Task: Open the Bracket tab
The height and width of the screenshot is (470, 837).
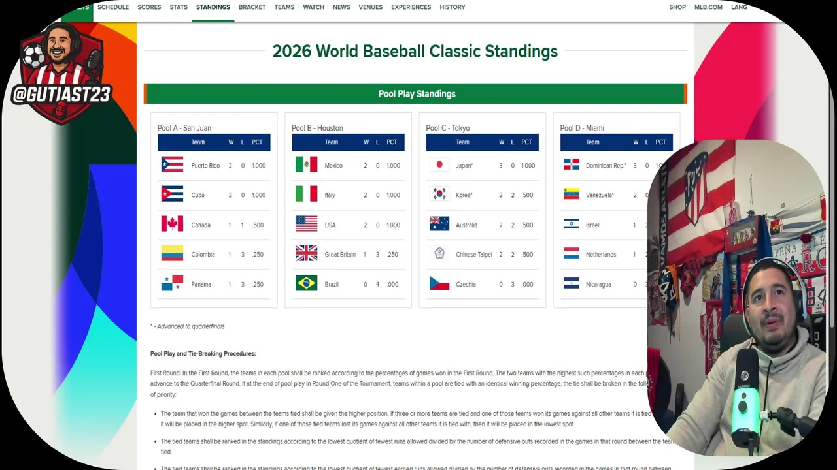Action: tap(252, 7)
